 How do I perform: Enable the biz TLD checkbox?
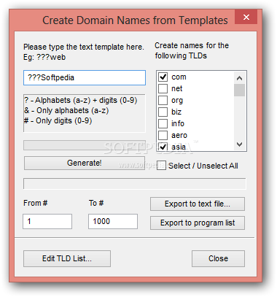(x=163, y=112)
